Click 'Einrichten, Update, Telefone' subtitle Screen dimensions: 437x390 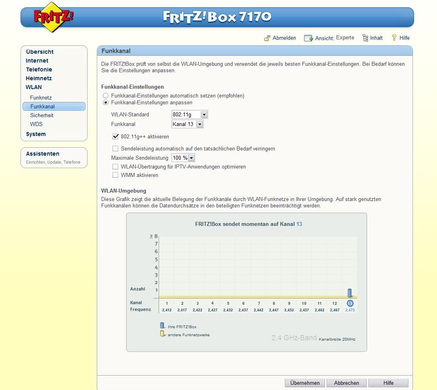(x=53, y=162)
